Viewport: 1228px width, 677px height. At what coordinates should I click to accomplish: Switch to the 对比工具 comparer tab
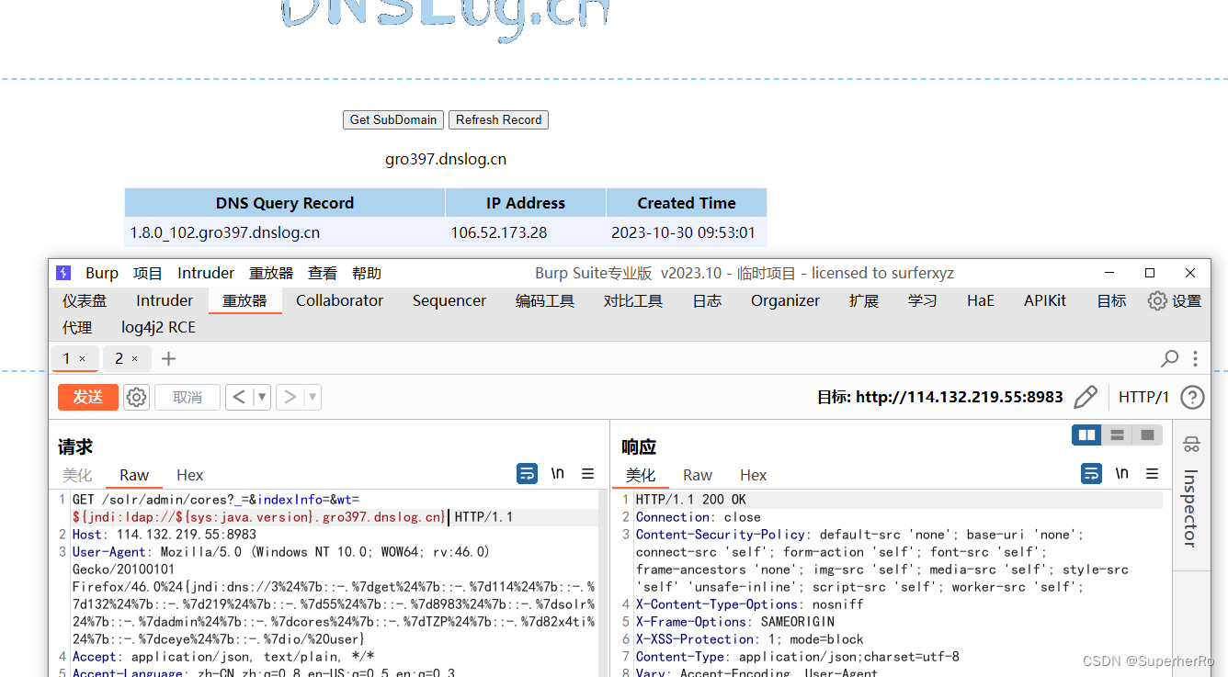(633, 300)
